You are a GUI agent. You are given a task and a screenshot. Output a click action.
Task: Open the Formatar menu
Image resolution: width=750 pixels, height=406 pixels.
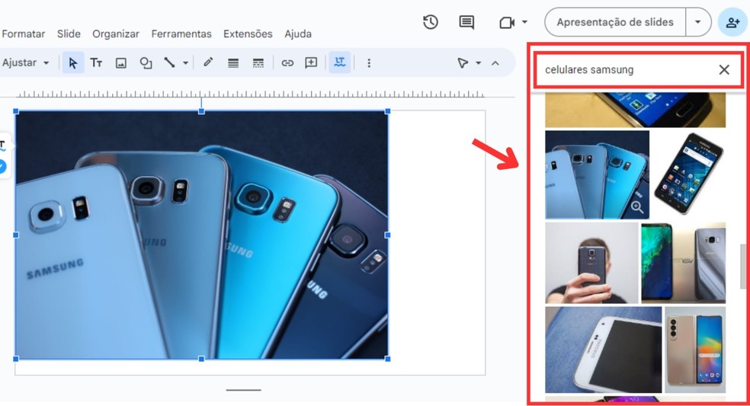23,34
